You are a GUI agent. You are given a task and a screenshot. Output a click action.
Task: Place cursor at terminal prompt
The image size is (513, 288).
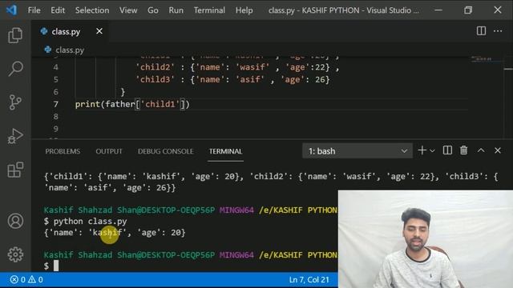56,266
